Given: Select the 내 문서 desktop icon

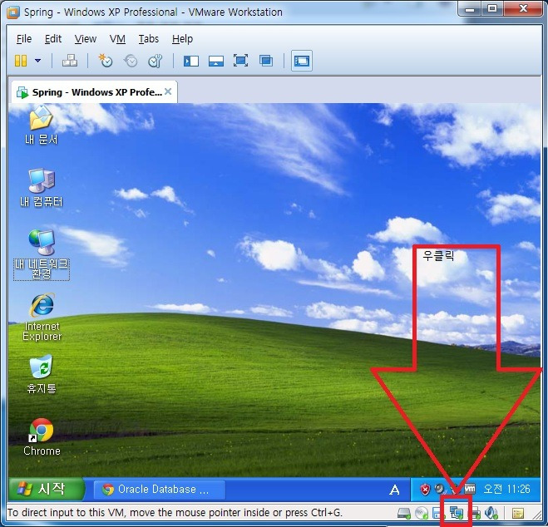Looking at the screenshot, I should pos(42,125).
